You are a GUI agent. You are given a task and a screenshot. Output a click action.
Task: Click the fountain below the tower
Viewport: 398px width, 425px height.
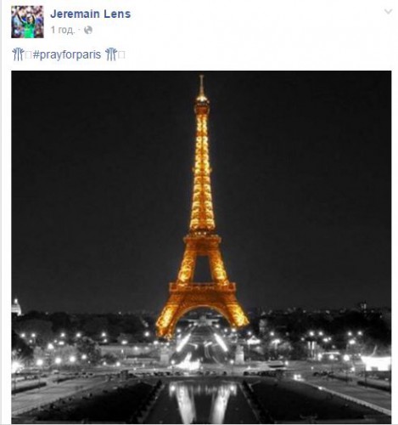190,363
